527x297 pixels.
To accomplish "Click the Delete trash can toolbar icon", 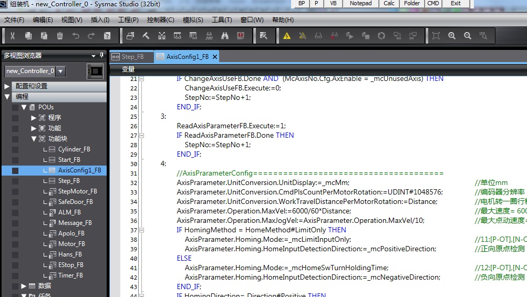I will point(60,36).
